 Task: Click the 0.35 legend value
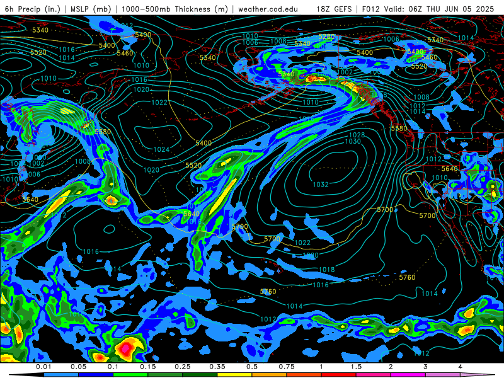tap(217, 367)
